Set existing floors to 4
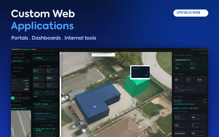219x137 pixels. pyautogui.click(x=24, y=98)
